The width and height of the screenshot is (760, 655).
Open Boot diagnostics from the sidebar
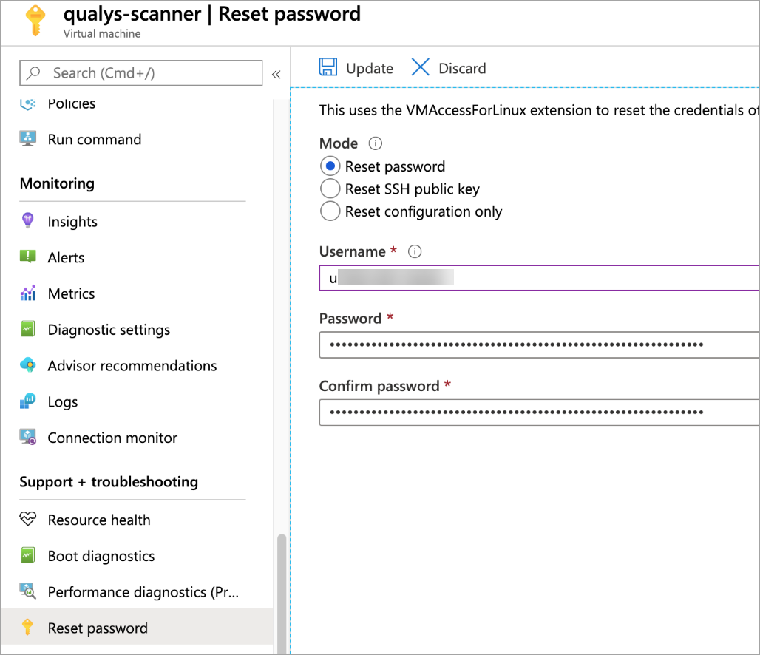point(101,556)
